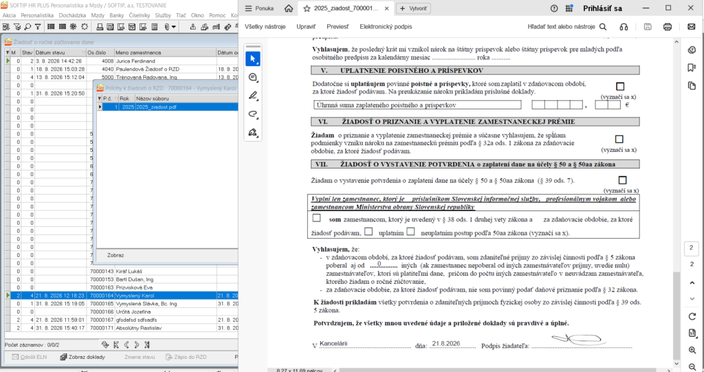Go to next page with down chevron
This screenshot has height=372, width=704.
click(692, 298)
